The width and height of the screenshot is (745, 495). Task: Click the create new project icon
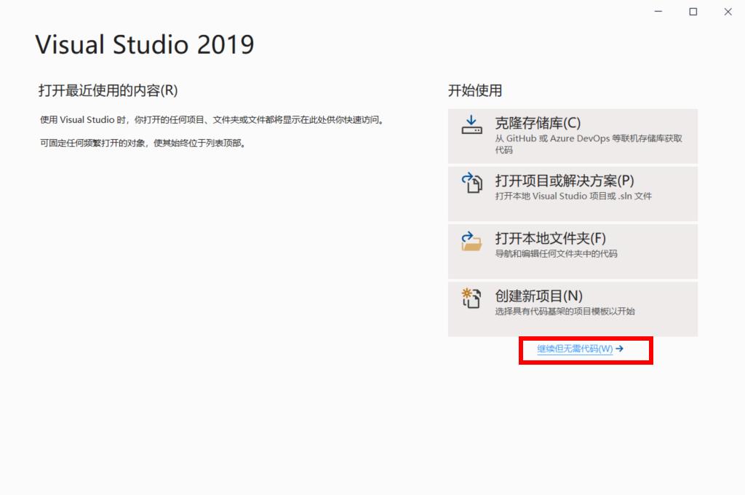click(471, 298)
